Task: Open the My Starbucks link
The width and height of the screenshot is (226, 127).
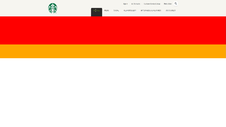Action: click(136, 4)
